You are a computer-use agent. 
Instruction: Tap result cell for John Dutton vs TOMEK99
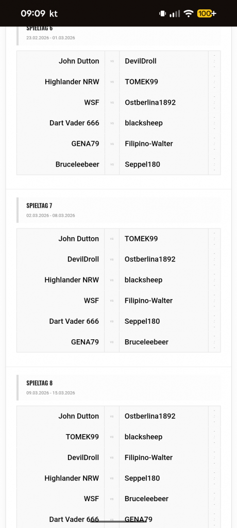coord(214,239)
